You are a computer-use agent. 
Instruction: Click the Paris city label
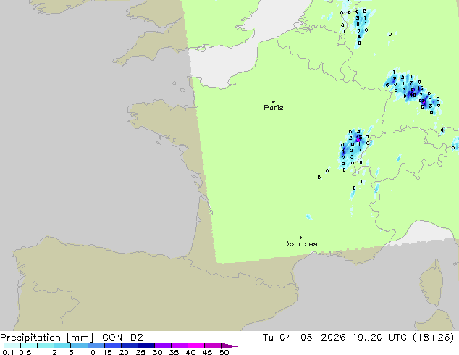tap(274, 108)
